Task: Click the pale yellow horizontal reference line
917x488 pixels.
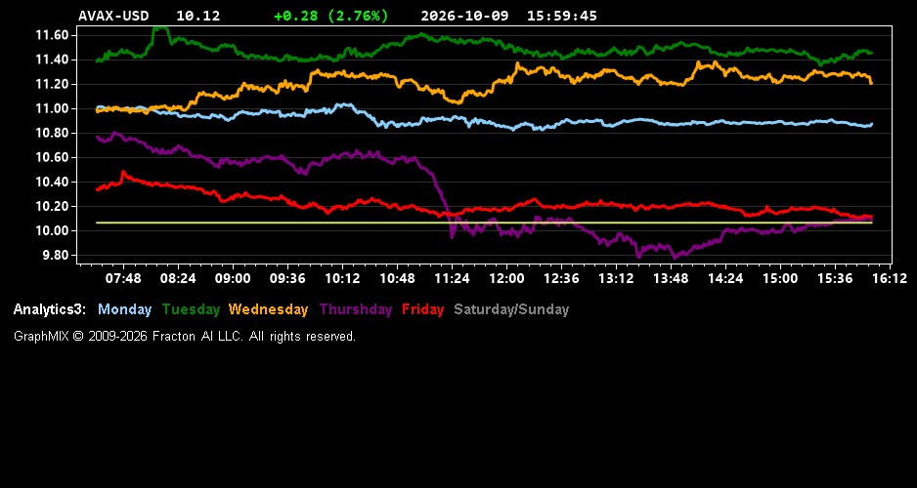Action: [484, 223]
